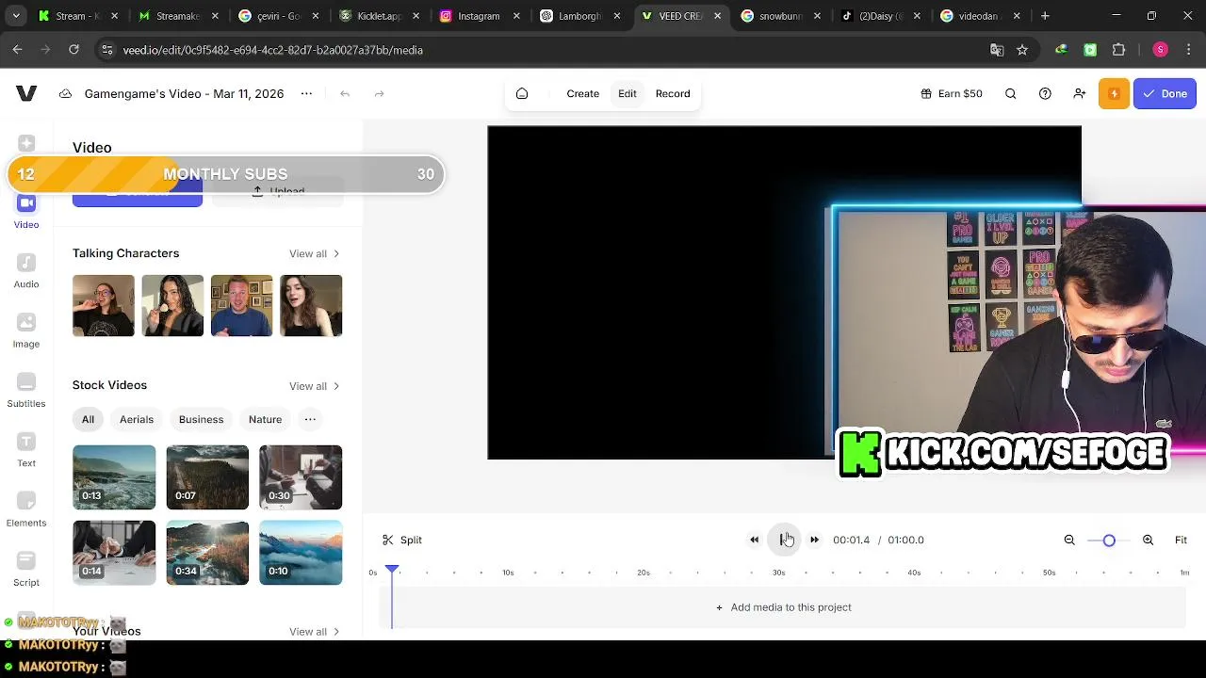Switch to the Create tab
Viewport: 1206px width, 678px height.
(x=582, y=93)
